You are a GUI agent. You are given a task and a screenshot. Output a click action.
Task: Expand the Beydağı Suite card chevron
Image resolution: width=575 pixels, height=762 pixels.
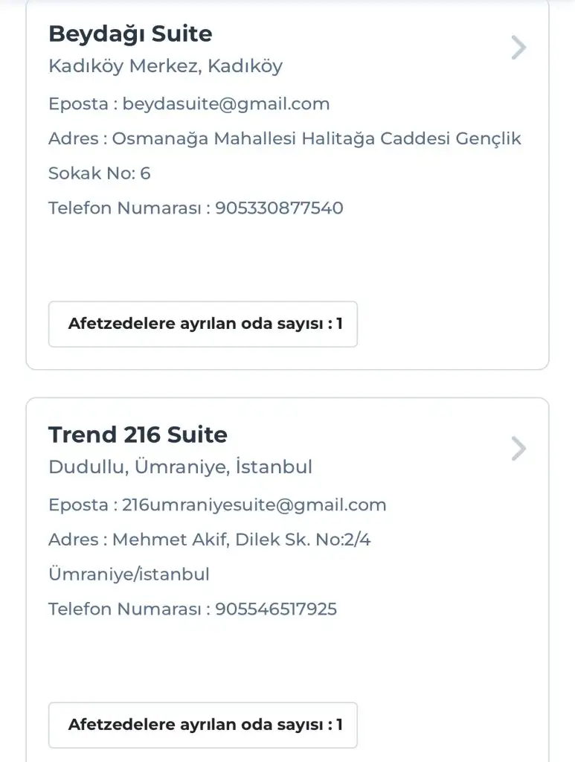(x=518, y=48)
